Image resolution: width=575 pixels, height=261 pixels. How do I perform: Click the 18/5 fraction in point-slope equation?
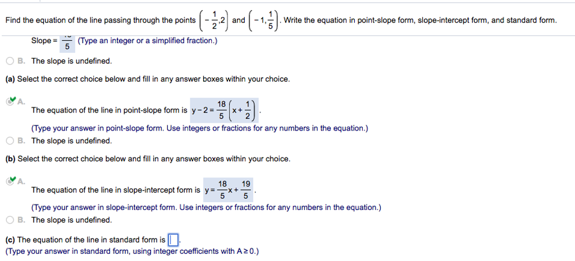tap(222, 110)
